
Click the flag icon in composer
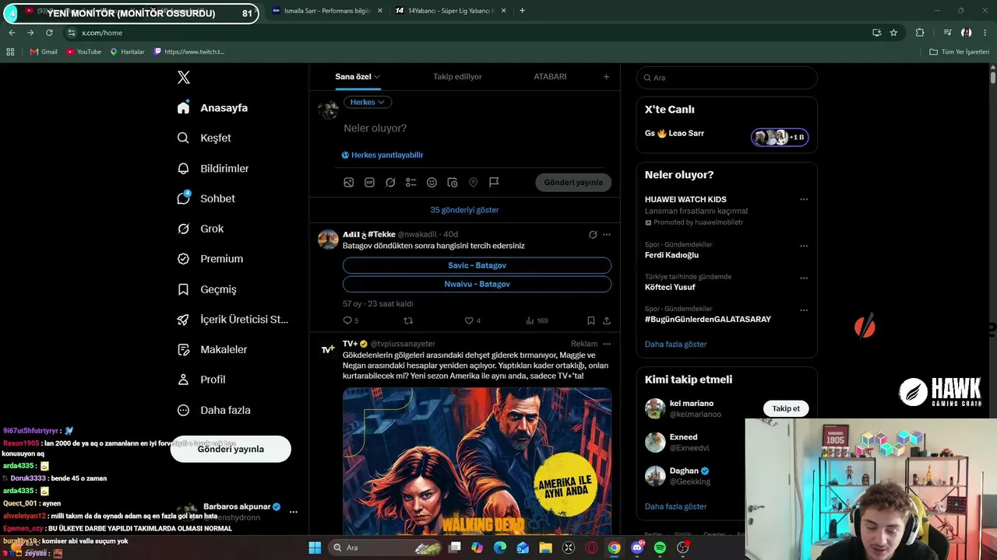494,182
